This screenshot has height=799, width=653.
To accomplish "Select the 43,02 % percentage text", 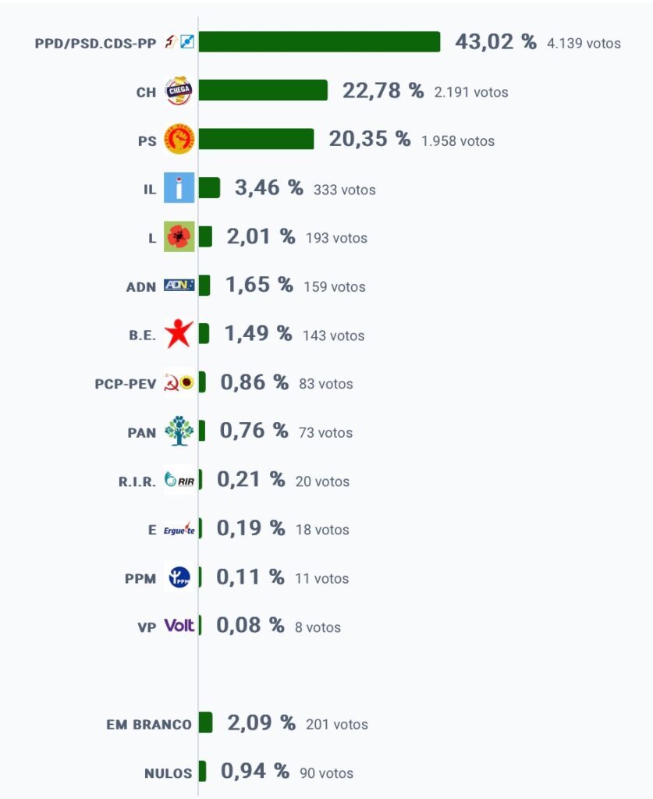I will pyautogui.click(x=495, y=42).
